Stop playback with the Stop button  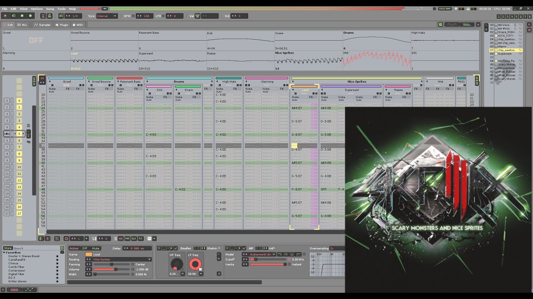[x=22, y=16]
